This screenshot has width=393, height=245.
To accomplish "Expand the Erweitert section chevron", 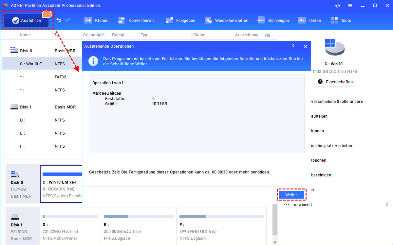I will coord(387,204).
